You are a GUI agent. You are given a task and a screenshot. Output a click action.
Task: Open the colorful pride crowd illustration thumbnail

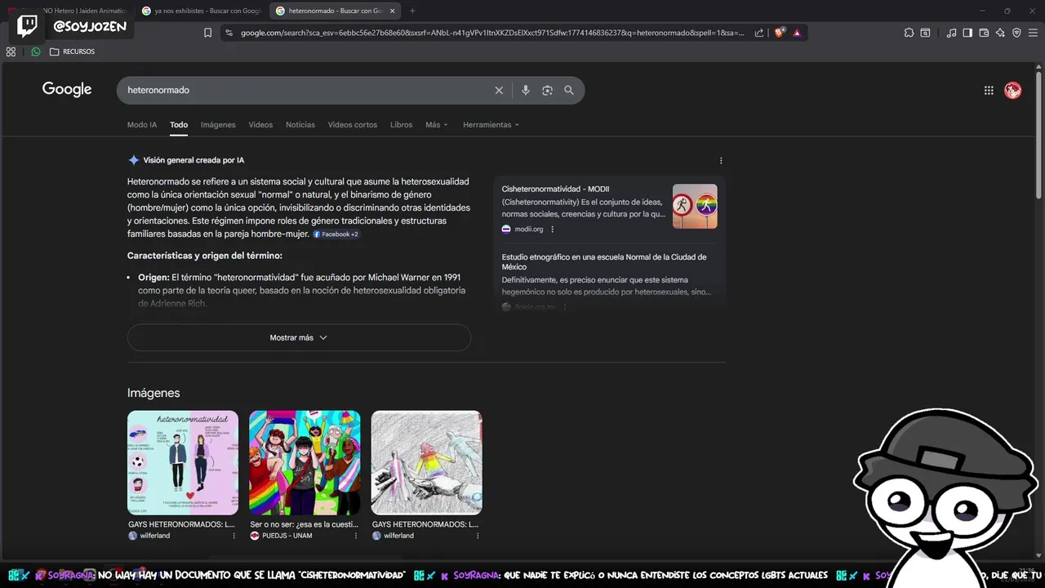(305, 462)
